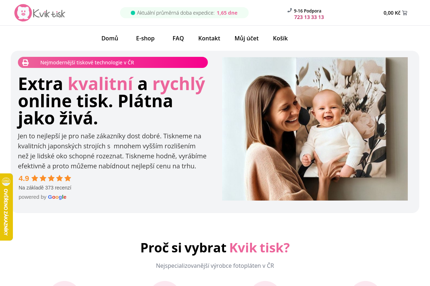Open the Kontakt page
The height and width of the screenshot is (286, 430).
coord(209,38)
